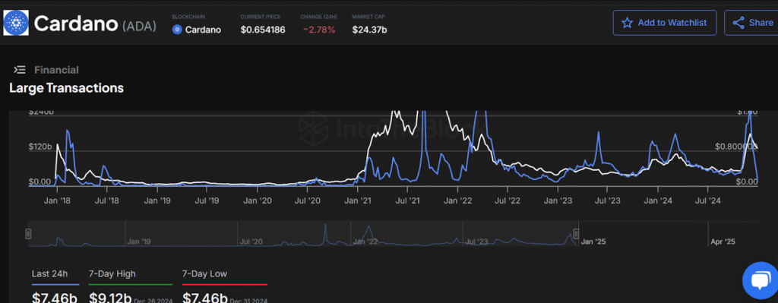Screen dimensions: 778x303
Task: Expand the Financial section label
Action: point(56,70)
